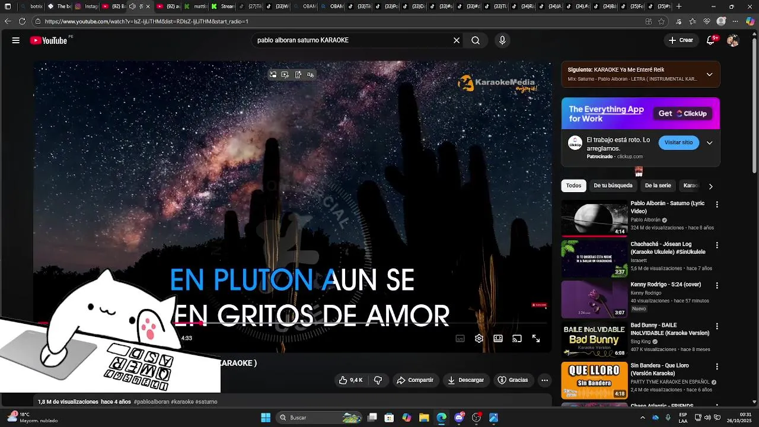
Task: Click the first floating toolbar icon on video
Action: point(273,75)
